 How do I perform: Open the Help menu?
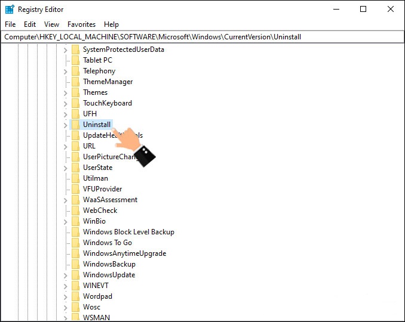coord(111,24)
